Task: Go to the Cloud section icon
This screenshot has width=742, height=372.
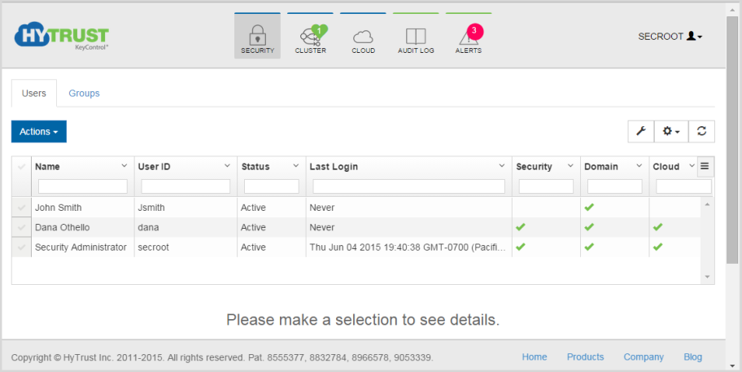Action: pos(363,37)
